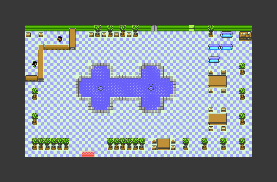Select the green-hat character left of the counter
Image resolution: width=277 pixels, height=182 pixels.
coord(35,64)
